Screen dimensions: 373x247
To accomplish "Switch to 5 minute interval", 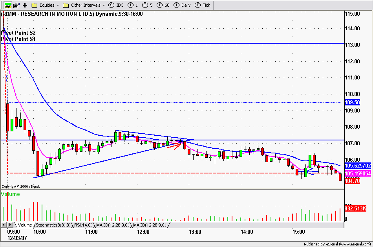I will [147, 5].
